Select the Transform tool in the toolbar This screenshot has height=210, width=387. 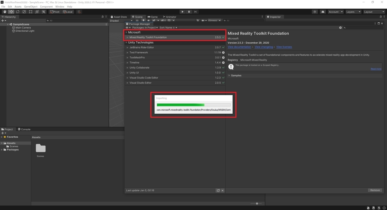[37, 12]
